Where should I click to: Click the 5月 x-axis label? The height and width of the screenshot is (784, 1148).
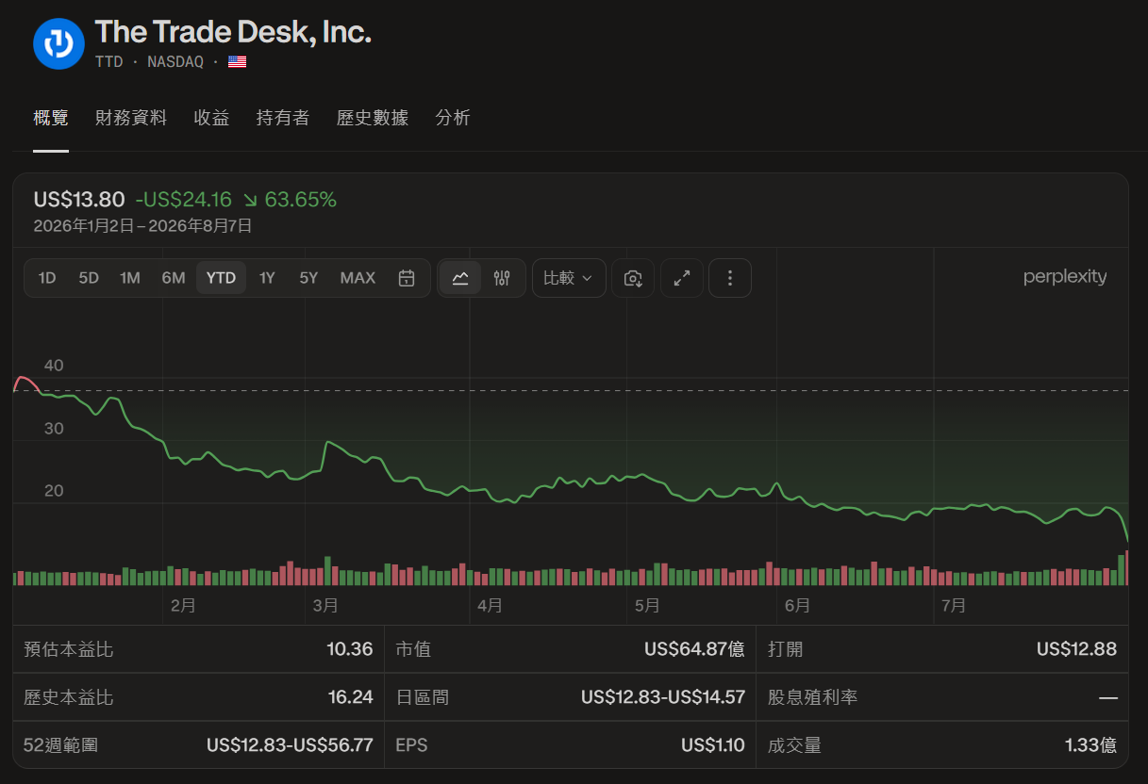click(647, 606)
